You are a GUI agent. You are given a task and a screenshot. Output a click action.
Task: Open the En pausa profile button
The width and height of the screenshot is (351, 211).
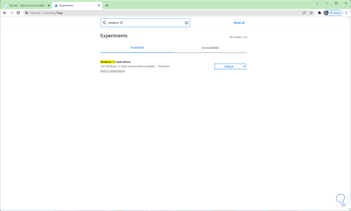tap(333, 13)
